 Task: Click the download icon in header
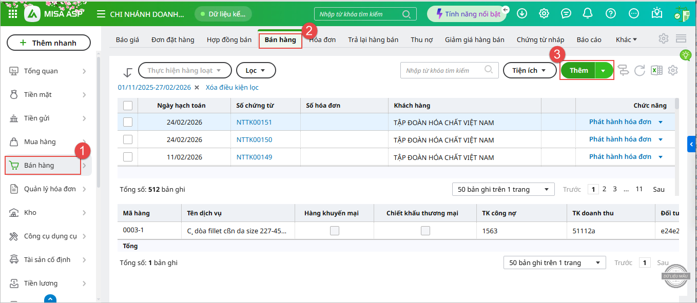pyautogui.click(x=522, y=14)
